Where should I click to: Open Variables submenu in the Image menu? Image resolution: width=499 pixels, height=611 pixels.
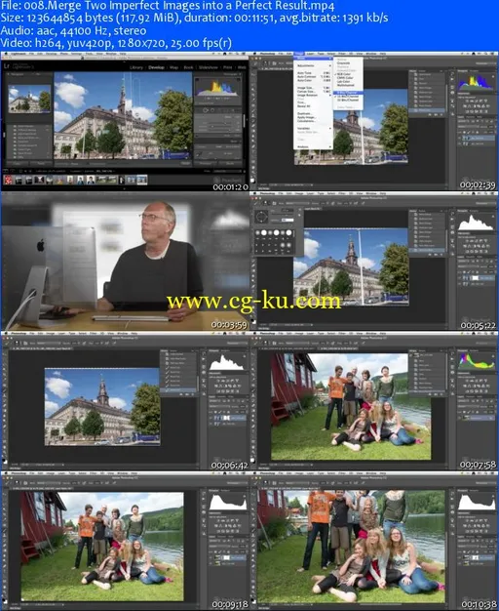(x=313, y=128)
